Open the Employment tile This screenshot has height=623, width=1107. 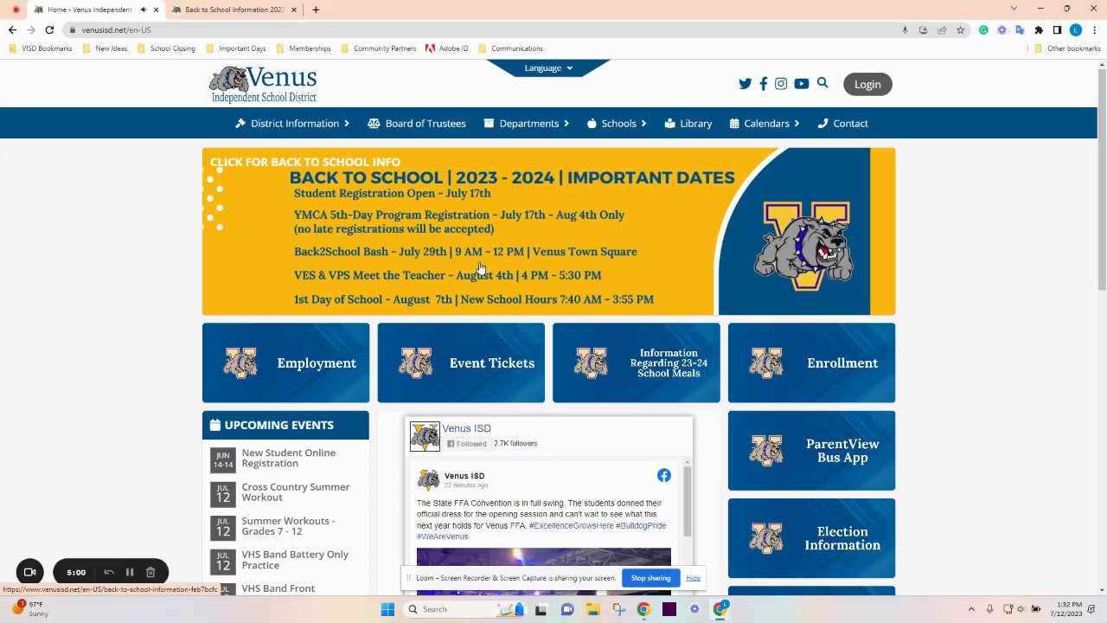click(285, 363)
